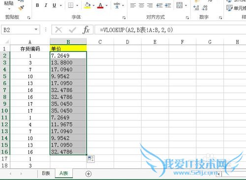Align text right

point(150,5)
